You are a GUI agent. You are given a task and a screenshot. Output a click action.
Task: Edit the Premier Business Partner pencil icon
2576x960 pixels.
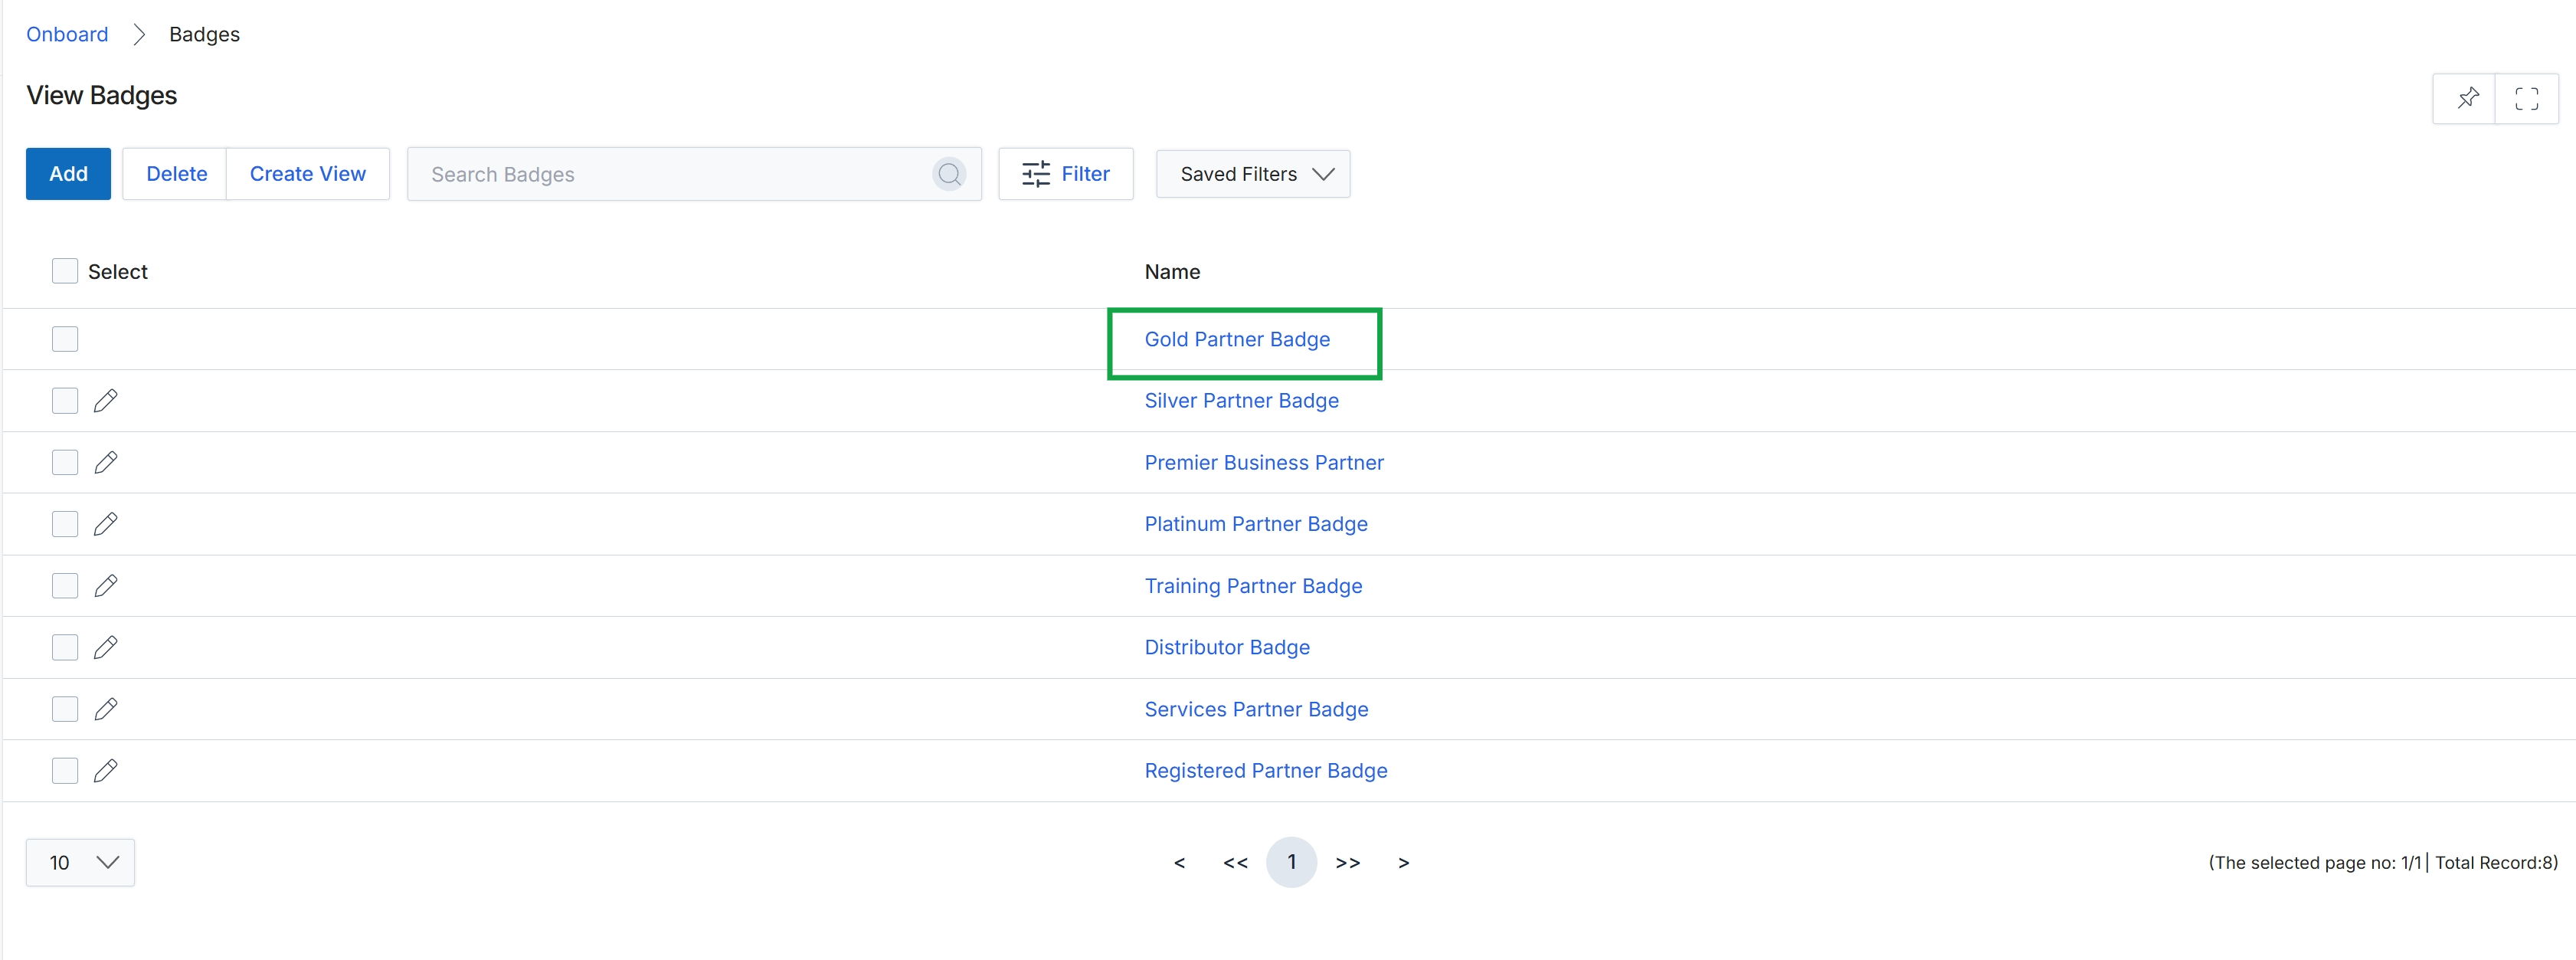pyautogui.click(x=106, y=463)
